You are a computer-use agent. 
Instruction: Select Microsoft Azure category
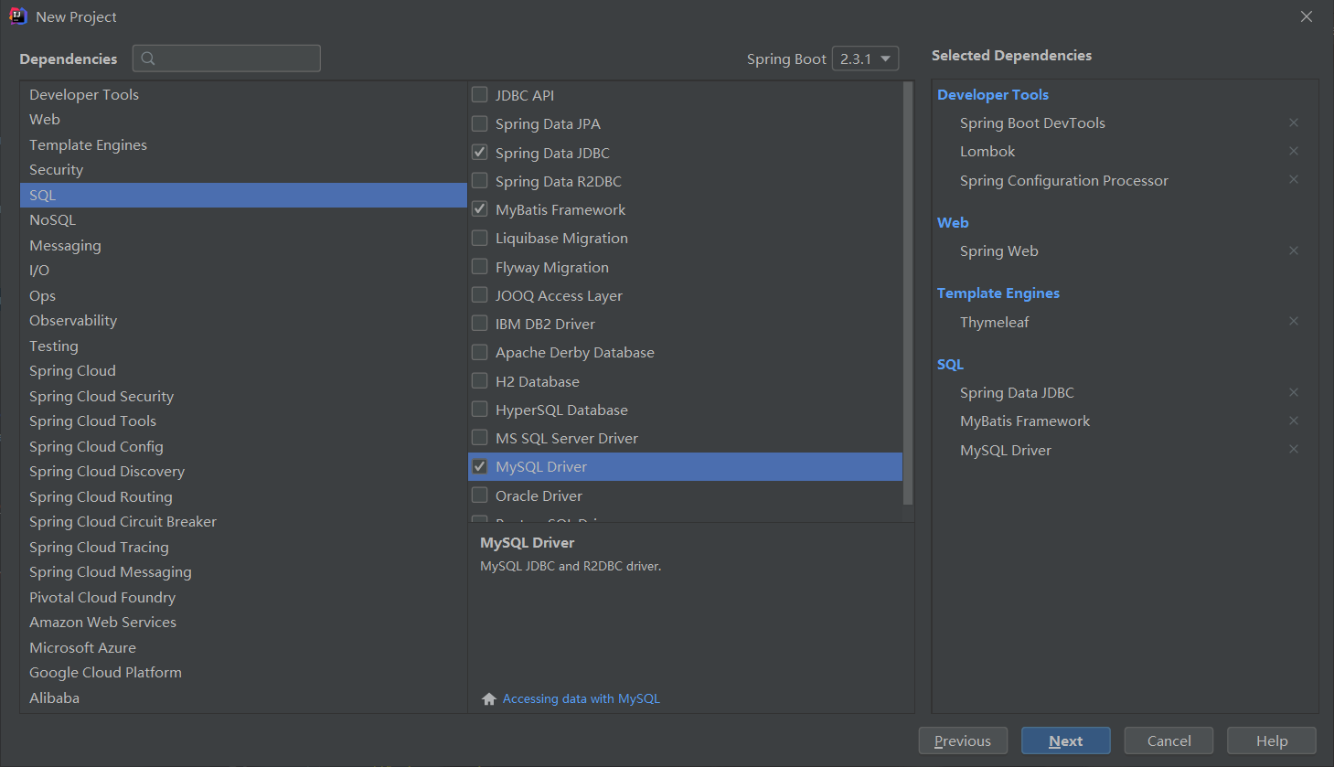243,647
